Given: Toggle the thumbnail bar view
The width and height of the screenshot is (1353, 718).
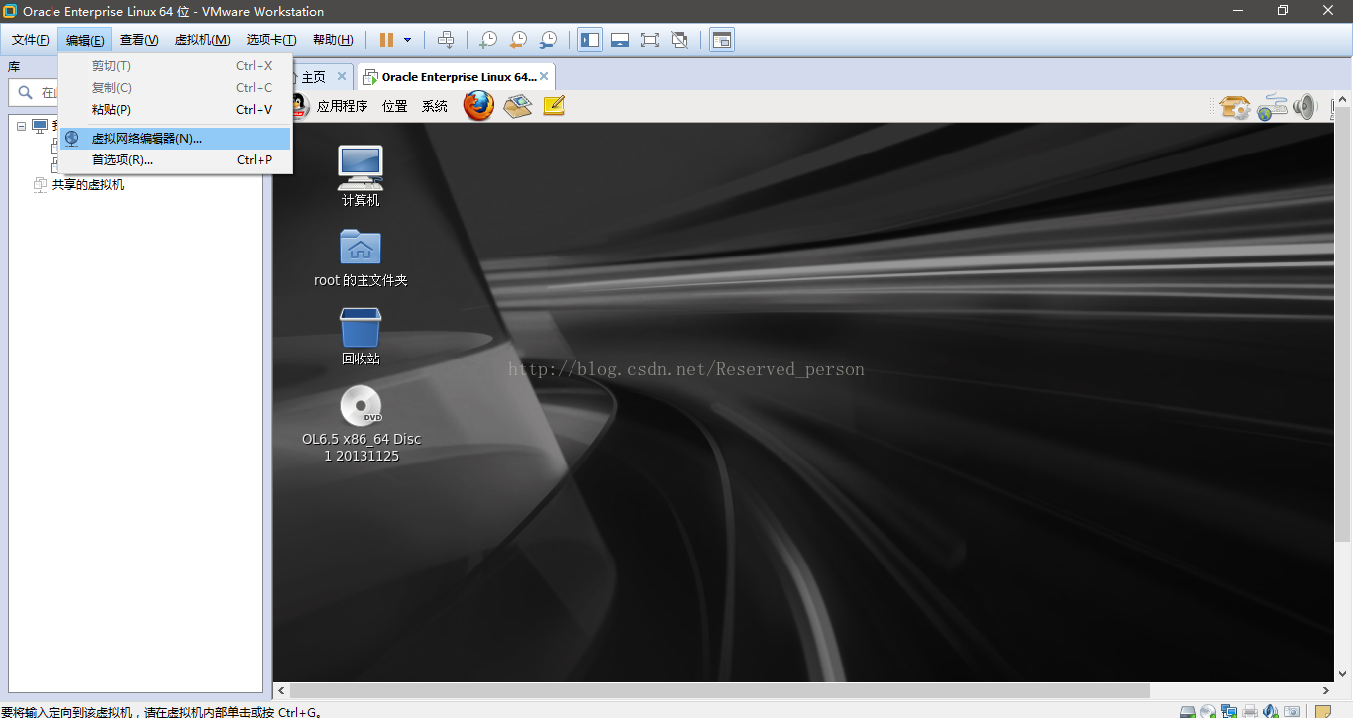Looking at the screenshot, I should [620, 40].
